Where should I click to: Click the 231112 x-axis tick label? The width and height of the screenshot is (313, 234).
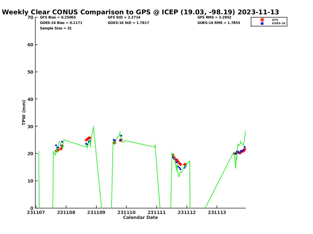tap(187, 213)
